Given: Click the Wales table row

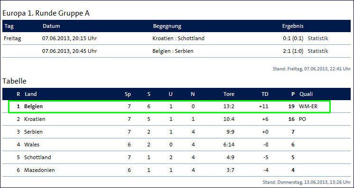Looking at the screenshot, I should [176, 145].
